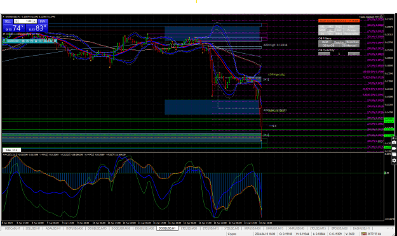Select the active DOGEUSD,H1 chart tab
This screenshot has width=397, height=236.
pyautogui.click(x=167, y=228)
